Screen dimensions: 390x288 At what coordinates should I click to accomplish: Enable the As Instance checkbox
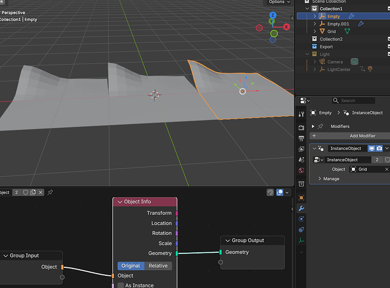(120, 285)
